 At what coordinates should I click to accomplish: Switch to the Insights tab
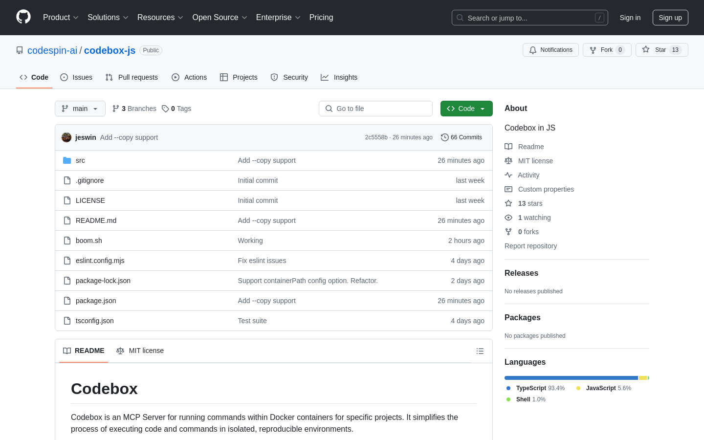coord(339,77)
